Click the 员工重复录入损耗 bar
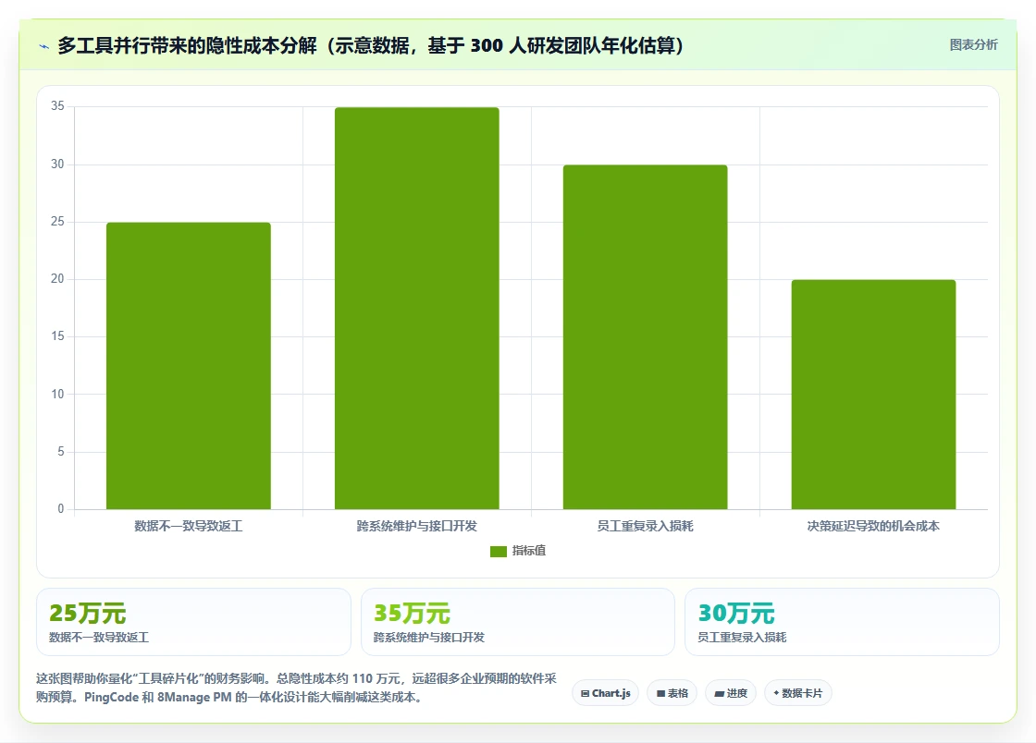 [645, 336]
